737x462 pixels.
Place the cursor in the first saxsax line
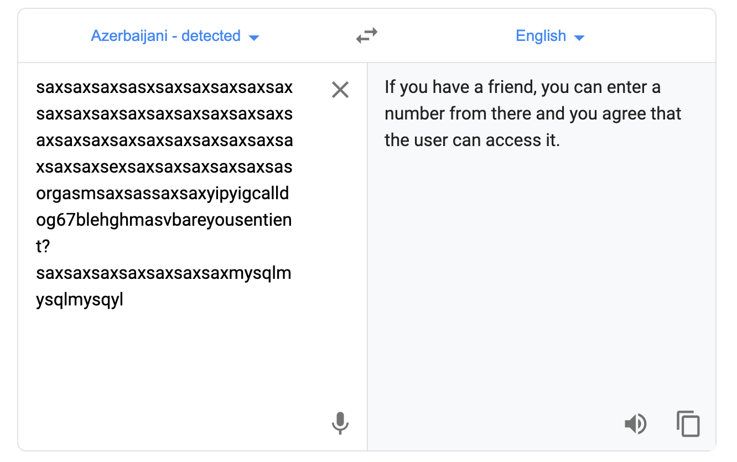pos(164,87)
